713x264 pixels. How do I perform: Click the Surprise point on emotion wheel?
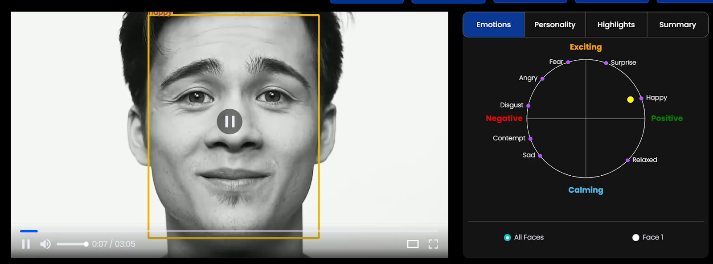(606, 63)
